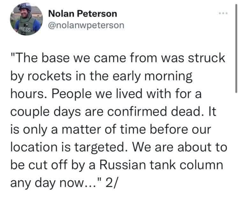Click the vertical scrollbar thumb
The height and width of the screenshot is (201, 239).
click(236, 48)
